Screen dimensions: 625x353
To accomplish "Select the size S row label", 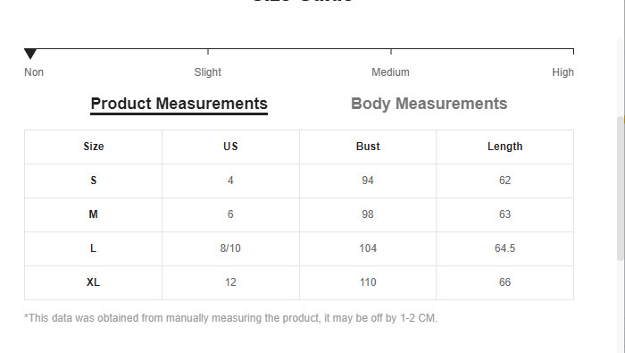I will point(93,181).
